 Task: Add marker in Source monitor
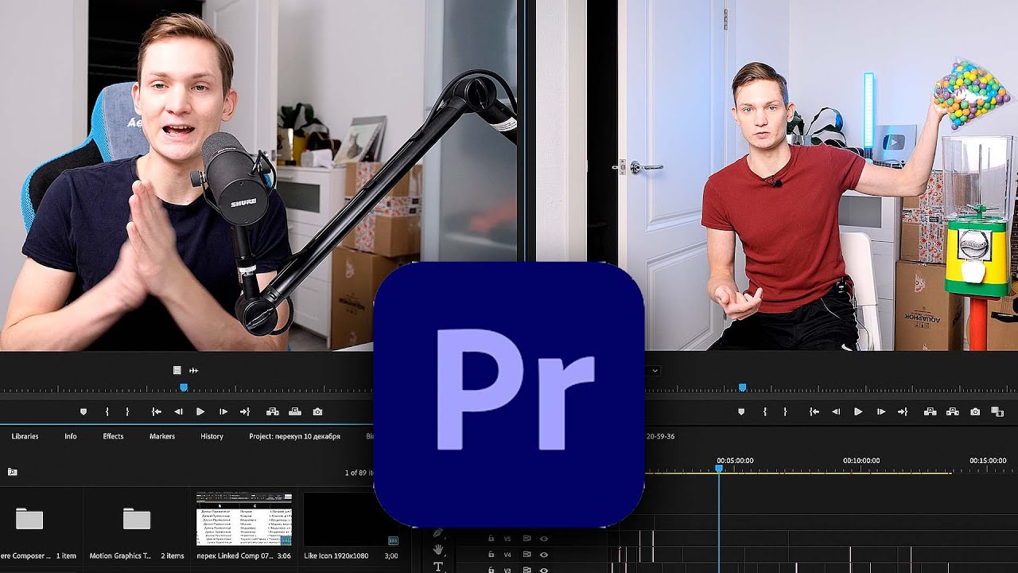(84, 411)
